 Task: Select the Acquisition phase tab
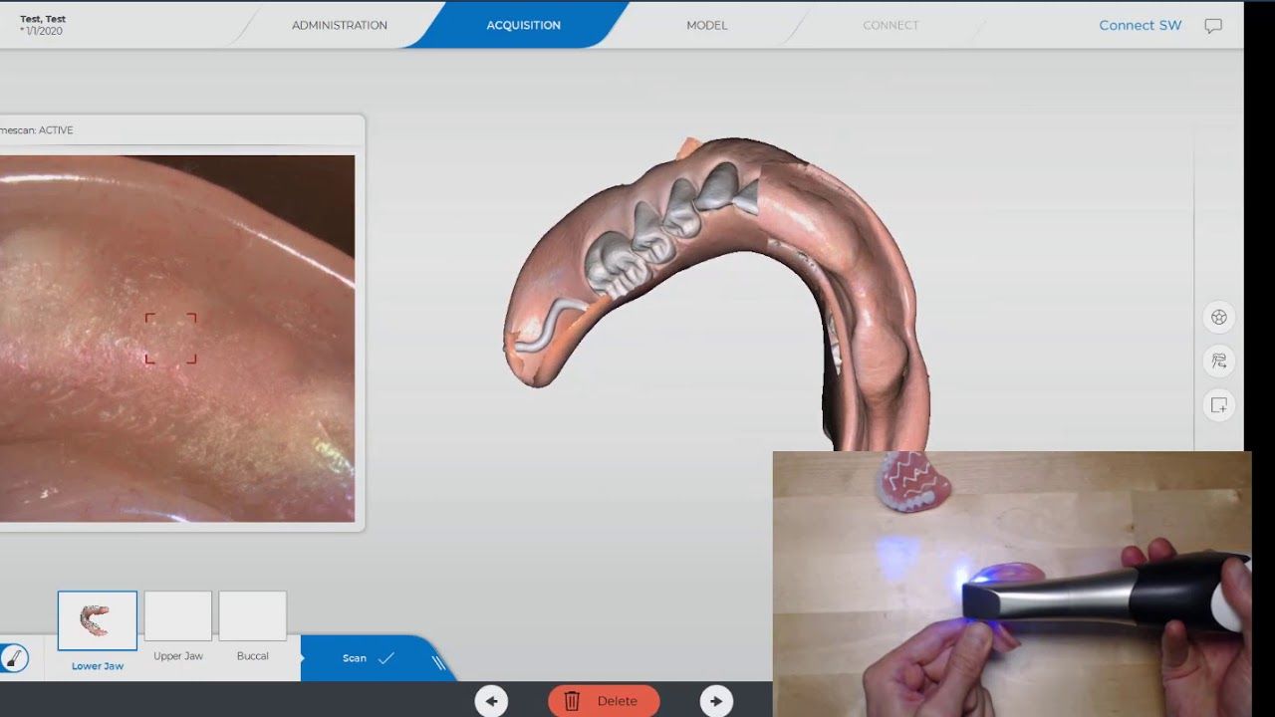523,25
